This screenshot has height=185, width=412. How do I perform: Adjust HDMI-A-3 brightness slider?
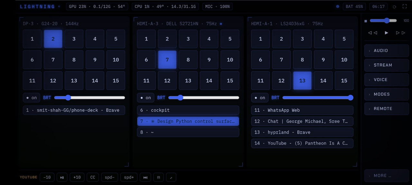point(204,98)
